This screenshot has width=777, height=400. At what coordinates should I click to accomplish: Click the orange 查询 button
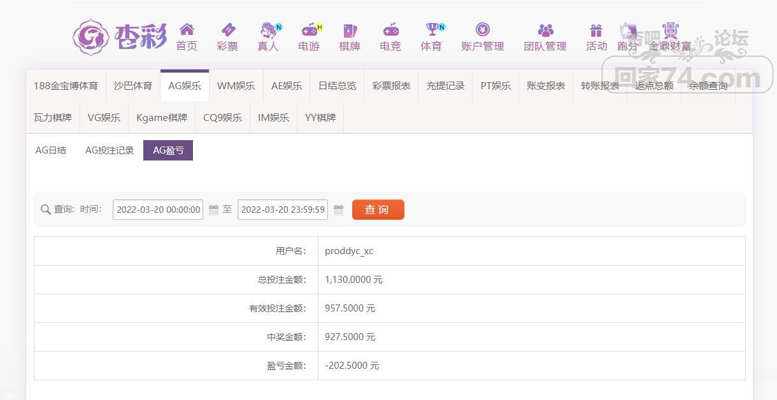pos(378,210)
